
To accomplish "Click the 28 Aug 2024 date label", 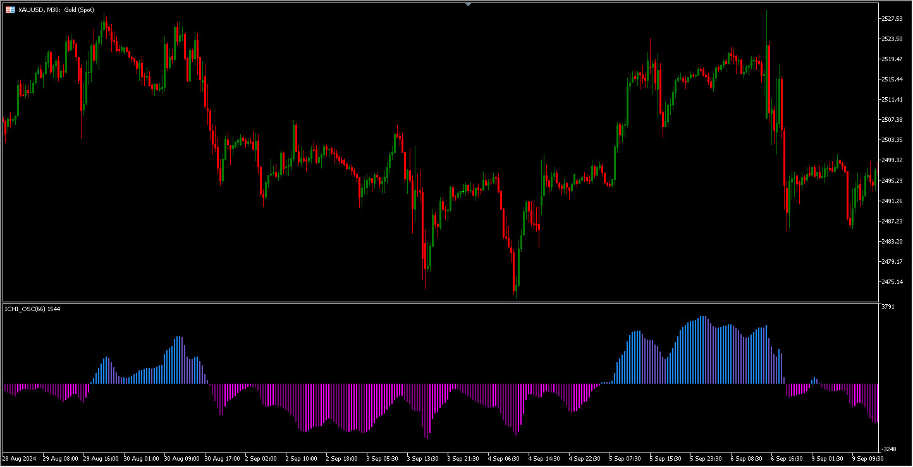I will 19,458.
